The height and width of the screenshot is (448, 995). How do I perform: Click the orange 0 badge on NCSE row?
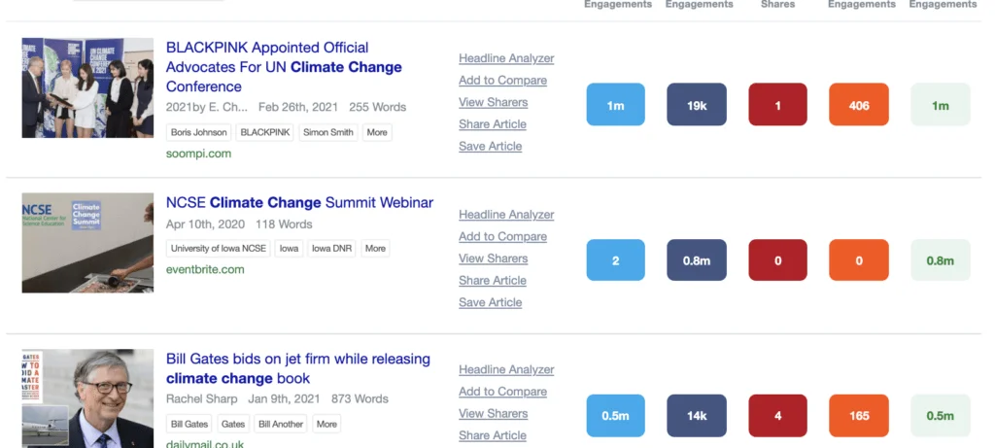click(x=859, y=260)
